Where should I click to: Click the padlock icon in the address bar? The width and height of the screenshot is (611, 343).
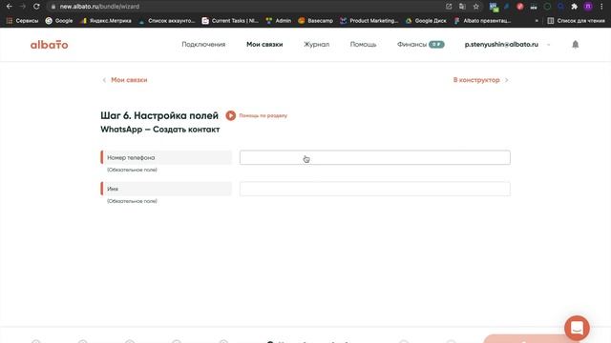(x=53, y=7)
